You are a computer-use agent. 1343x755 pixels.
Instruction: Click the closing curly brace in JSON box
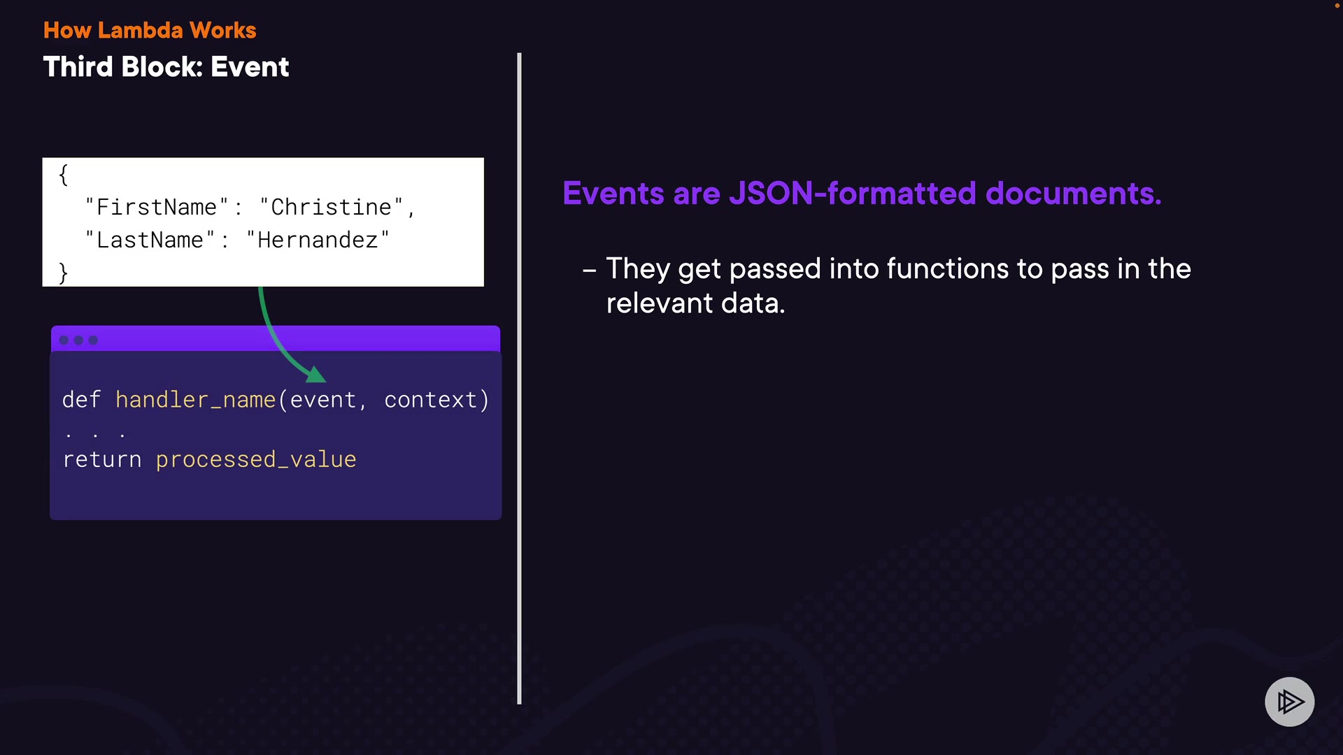click(x=64, y=272)
